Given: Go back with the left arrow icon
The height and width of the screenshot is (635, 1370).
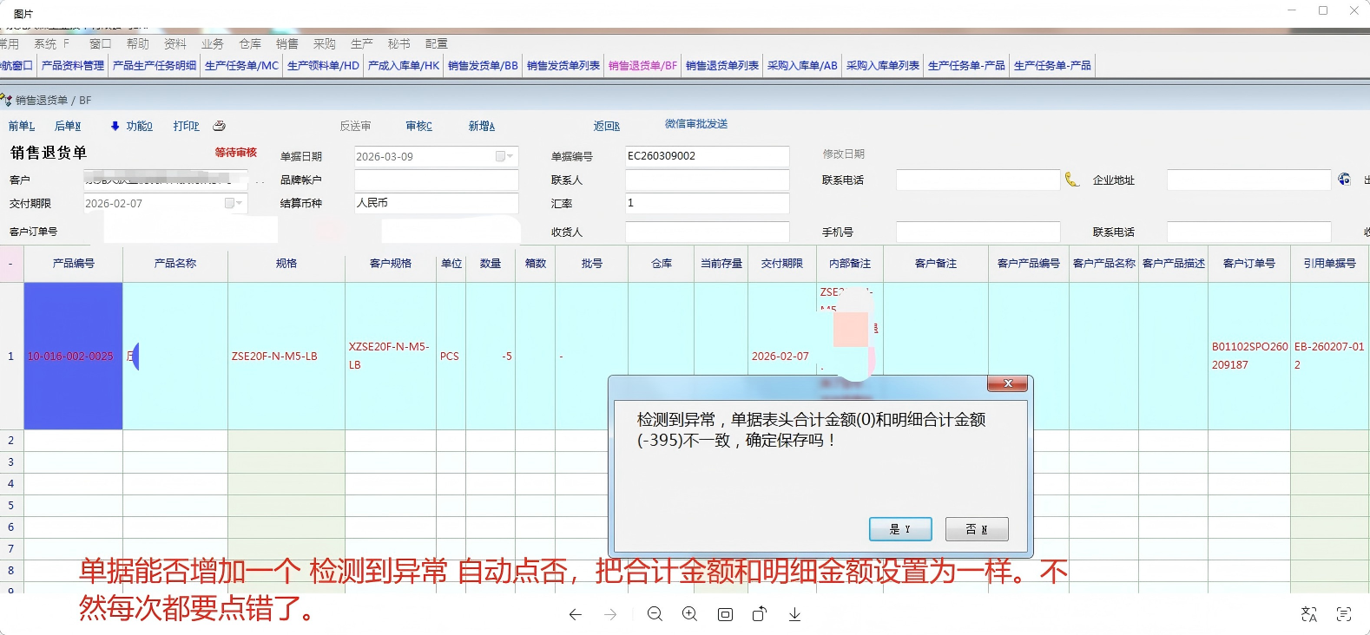Looking at the screenshot, I should click(x=575, y=614).
